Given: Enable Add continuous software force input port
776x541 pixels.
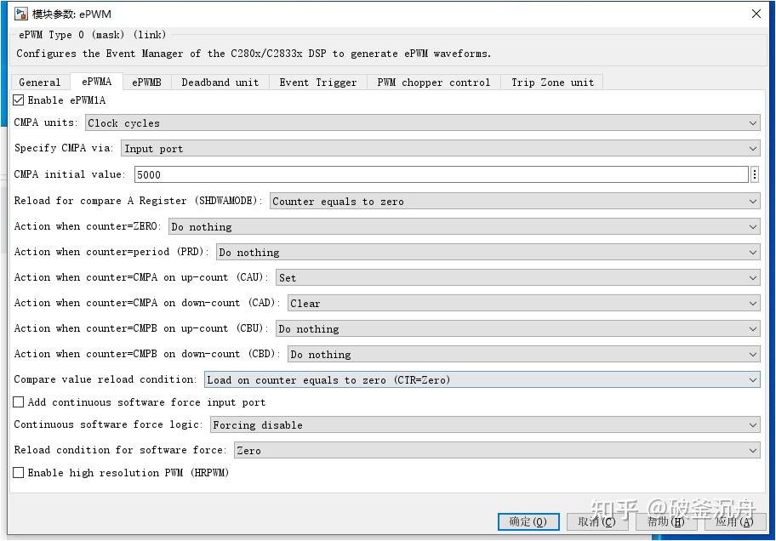Looking at the screenshot, I should [x=18, y=402].
